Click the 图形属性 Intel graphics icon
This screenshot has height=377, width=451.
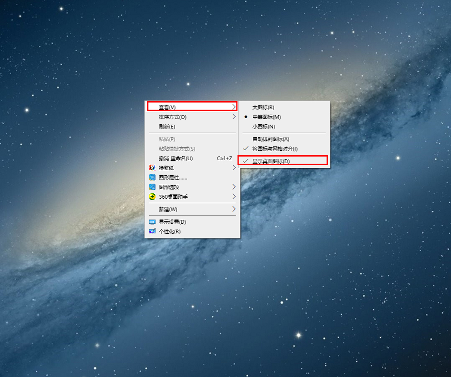pyautogui.click(x=152, y=177)
